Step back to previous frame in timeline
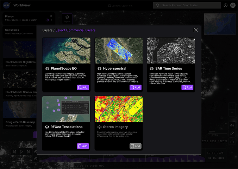 [14, 152]
